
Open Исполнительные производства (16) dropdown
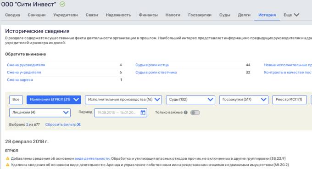pos(123,100)
